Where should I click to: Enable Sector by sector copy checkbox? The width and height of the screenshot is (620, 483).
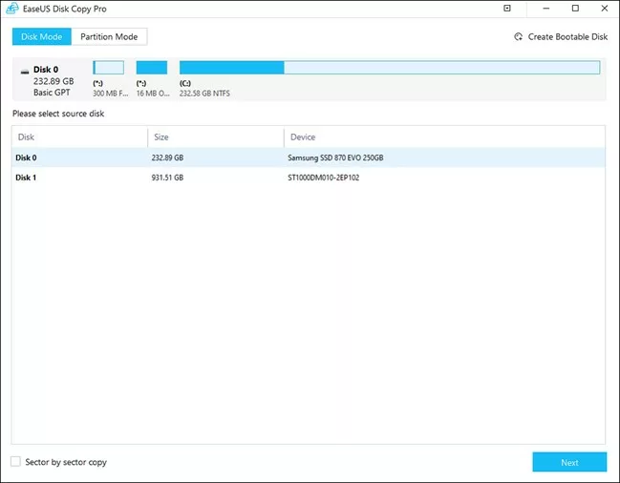(15, 461)
